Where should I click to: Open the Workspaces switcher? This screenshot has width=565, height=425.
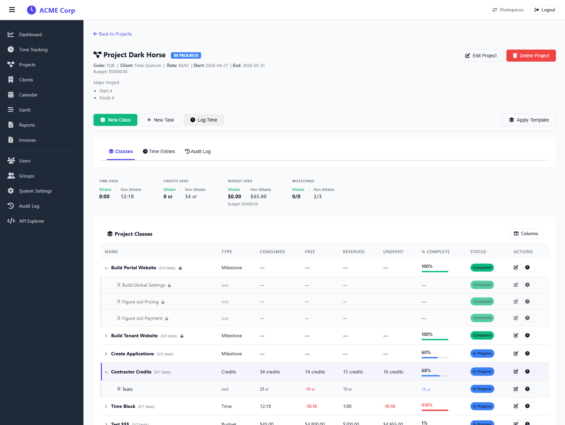pos(508,10)
